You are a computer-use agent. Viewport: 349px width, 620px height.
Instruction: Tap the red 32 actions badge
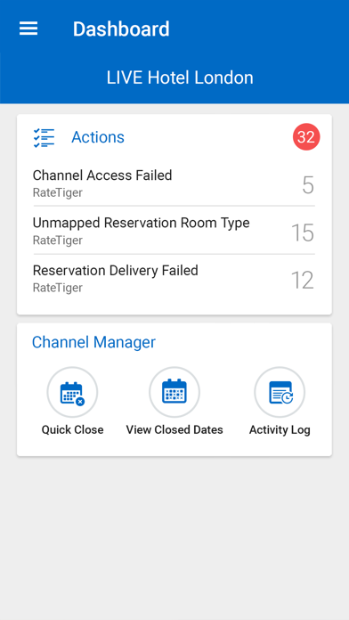pyautogui.click(x=306, y=137)
